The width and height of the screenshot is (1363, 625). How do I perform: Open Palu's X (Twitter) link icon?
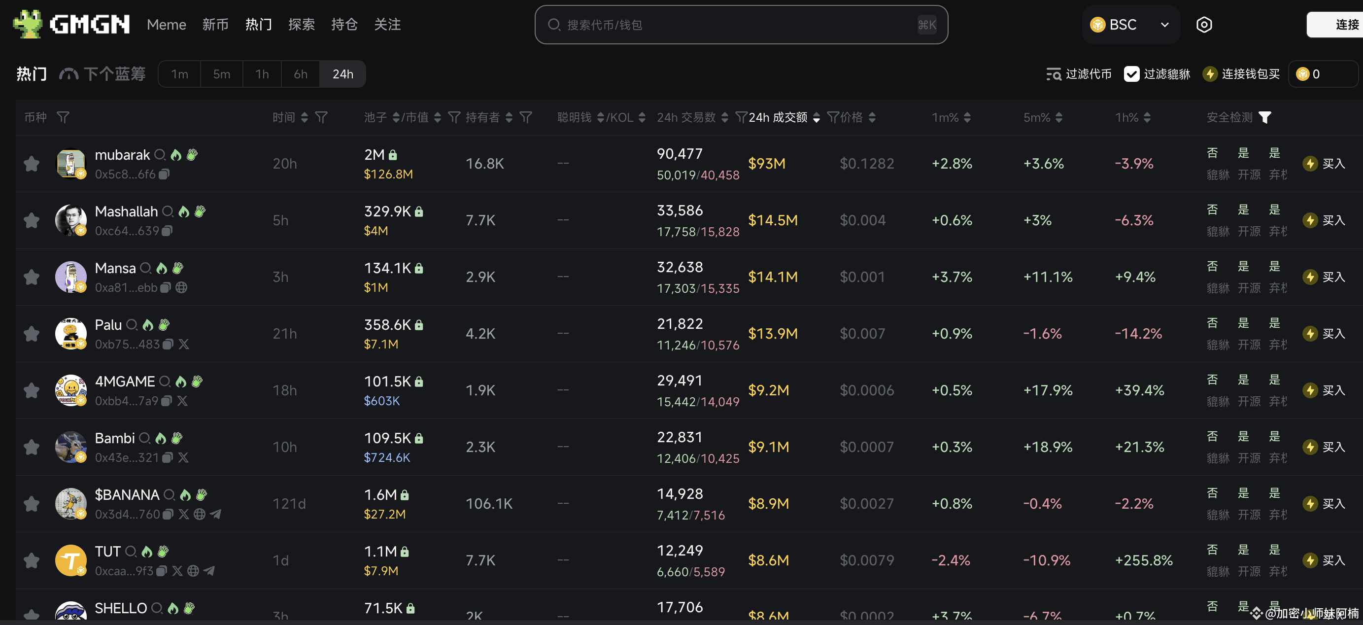coord(184,344)
